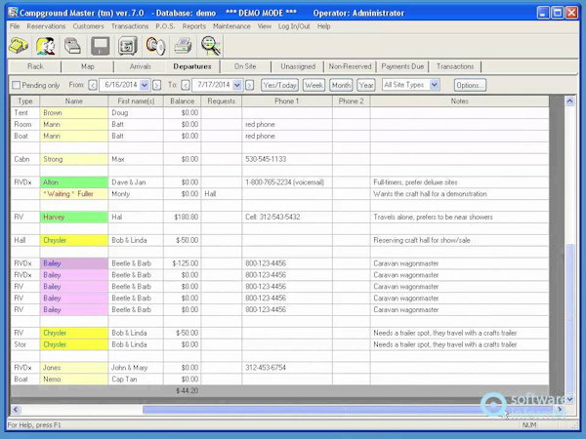Select the Waiting Fuller entry

click(x=74, y=194)
